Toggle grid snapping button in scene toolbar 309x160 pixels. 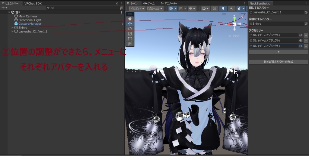[x=171, y=9]
